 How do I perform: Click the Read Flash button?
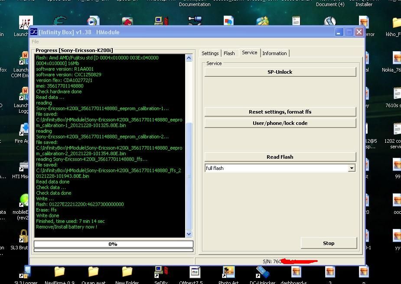pyautogui.click(x=280, y=157)
